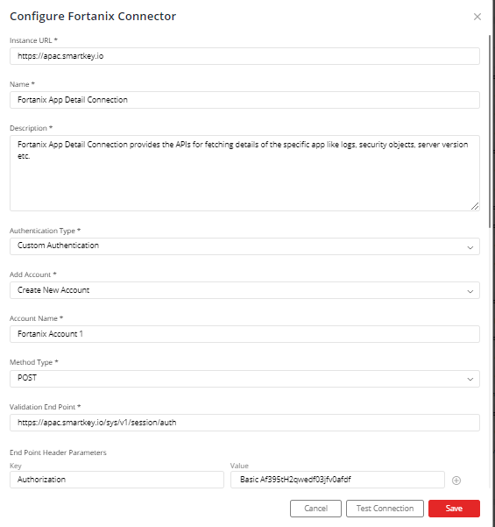Click the Test Connection button
The width and height of the screenshot is (495, 527).
pyautogui.click(x=385, y=509)
